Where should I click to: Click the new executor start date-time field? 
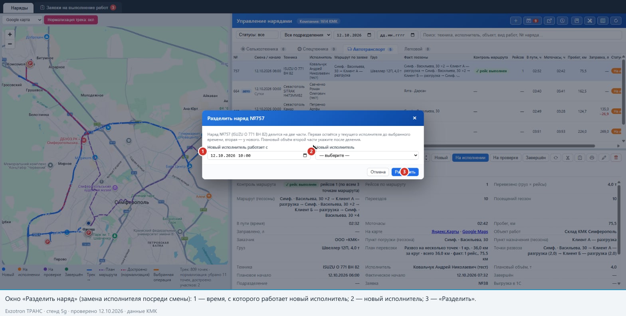(x=259, y=155)
